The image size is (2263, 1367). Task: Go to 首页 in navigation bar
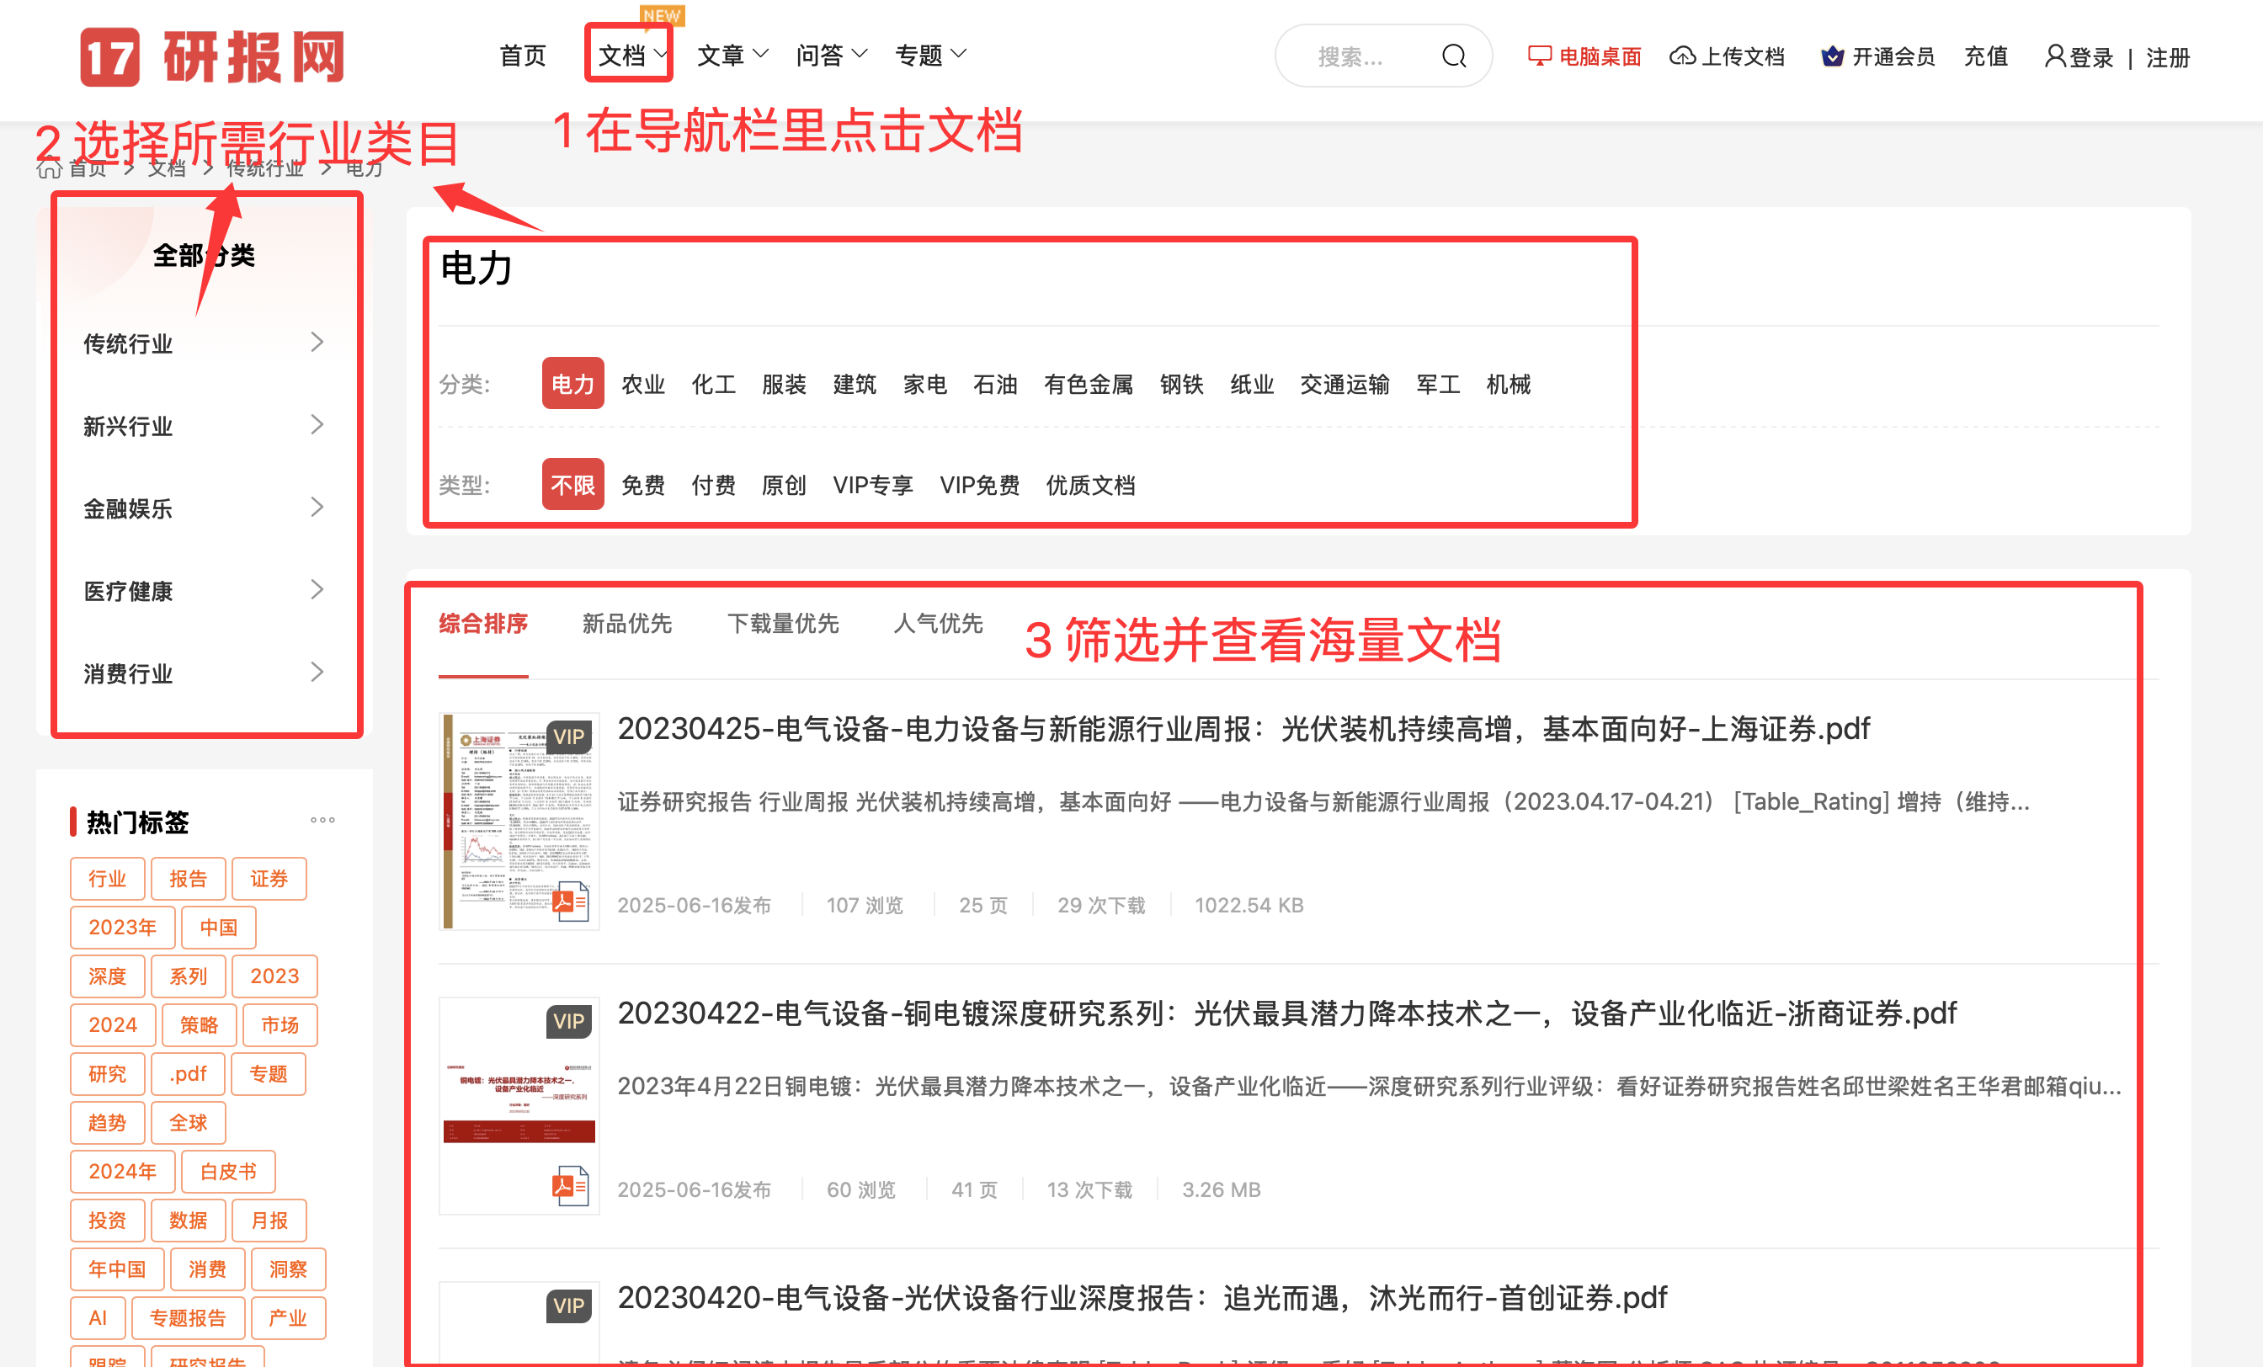coord(523,55)
